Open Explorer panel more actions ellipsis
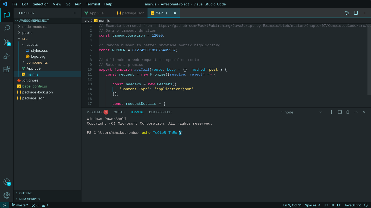371x208 pixels. tap(74, 13)
